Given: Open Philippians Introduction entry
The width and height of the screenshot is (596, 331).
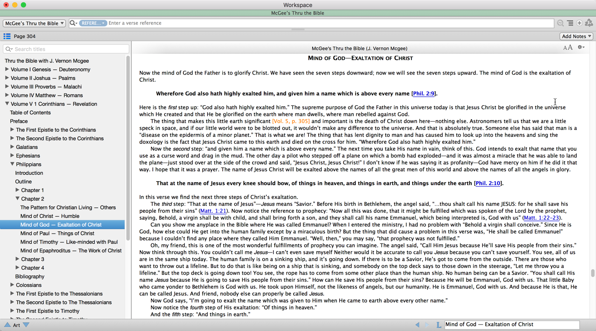Looking at the screenshot, I should coord(29,173).
